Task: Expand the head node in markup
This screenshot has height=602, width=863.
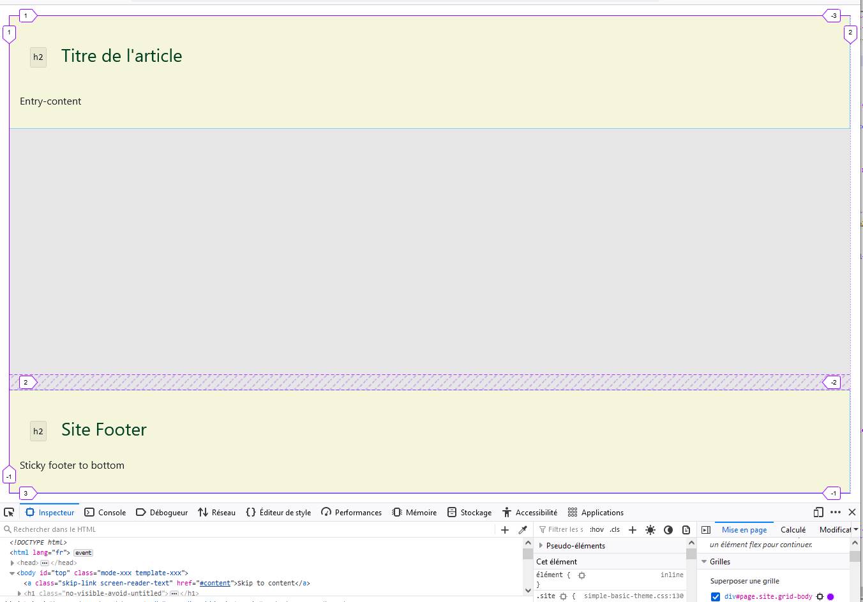Action: click(x=12, y=563)
